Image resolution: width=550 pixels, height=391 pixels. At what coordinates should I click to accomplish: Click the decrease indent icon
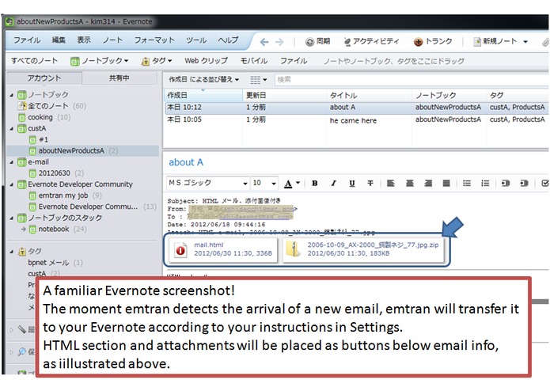pos(506,183)
